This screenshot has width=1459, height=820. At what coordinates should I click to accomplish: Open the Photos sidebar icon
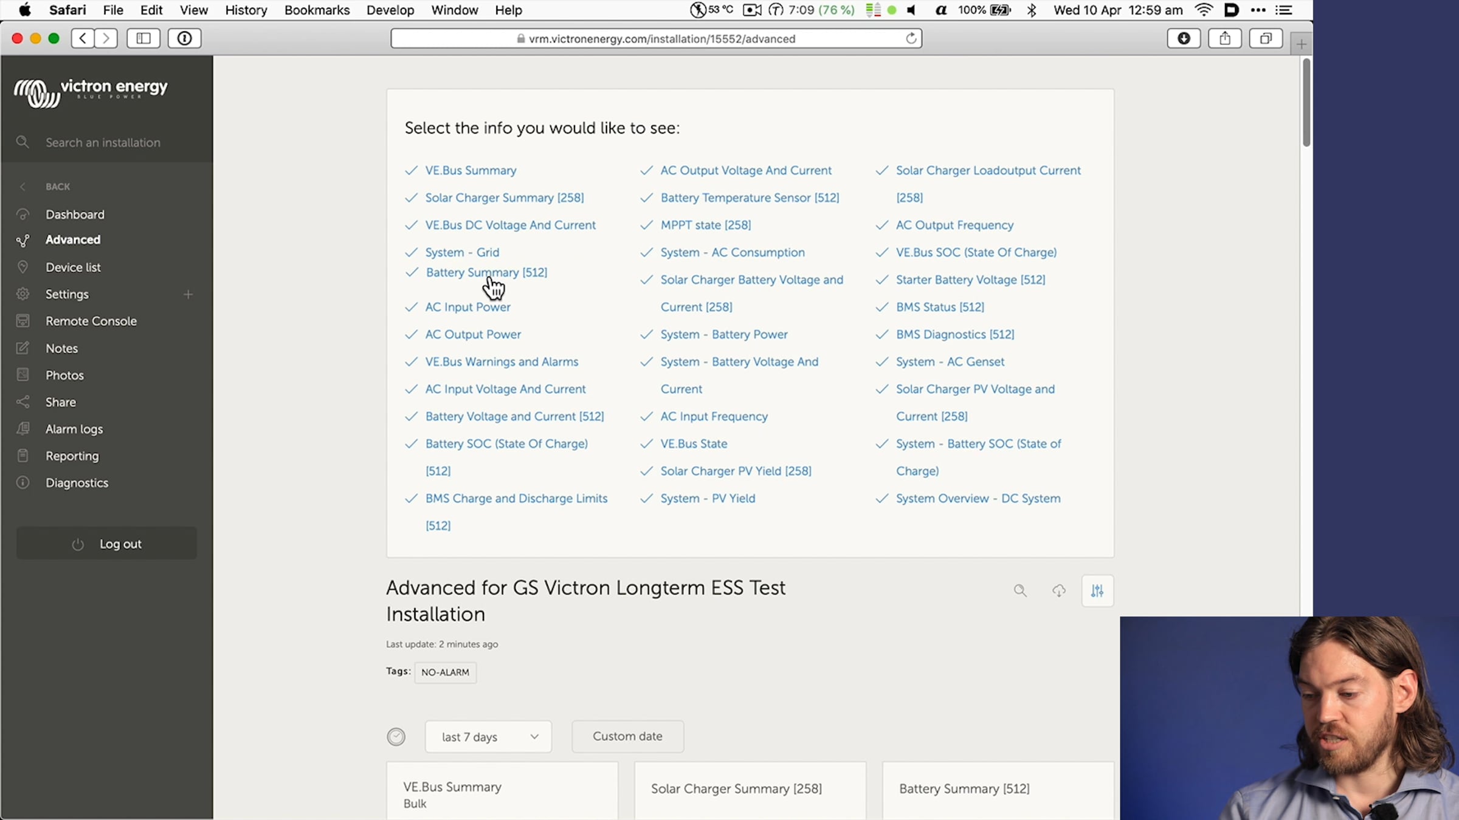click(22, 375)
